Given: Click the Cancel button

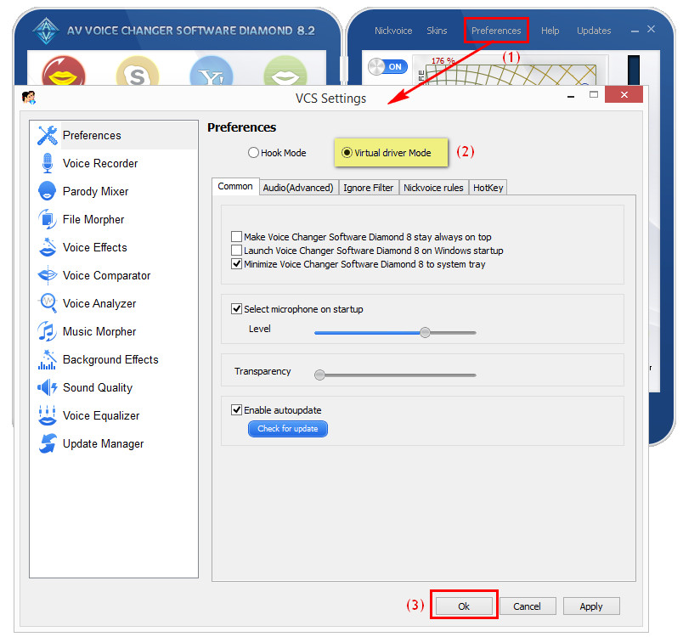Looking at the screenshot, I should click(527, 606).
